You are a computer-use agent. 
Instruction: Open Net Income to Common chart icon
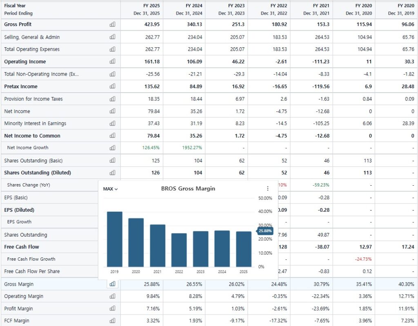click(112, 136)
